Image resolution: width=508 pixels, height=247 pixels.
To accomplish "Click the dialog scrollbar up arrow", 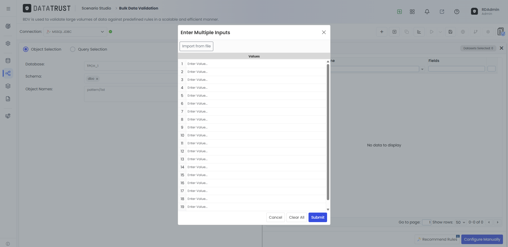I will click(328, 61).
